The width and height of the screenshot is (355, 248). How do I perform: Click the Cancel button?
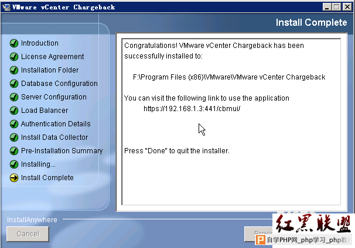pyautogui.click(x=28, y=234)
